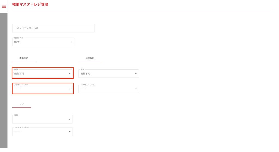279x152 pixels.
Task: Click the 権限マスタ・レジ管理 page title
Action: click(x=30, y=4)
